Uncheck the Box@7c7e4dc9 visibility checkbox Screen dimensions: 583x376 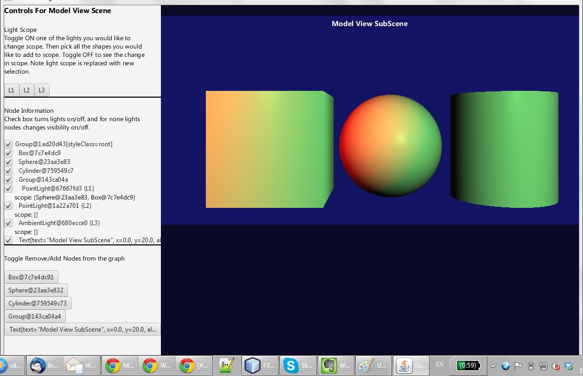click(8, 153)
